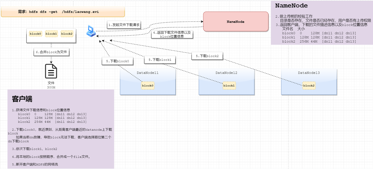Viewport: 373px width, 169px height.
Task: Select the block1 128M 128M row in the 客户端 note
Action: (52, 118)
